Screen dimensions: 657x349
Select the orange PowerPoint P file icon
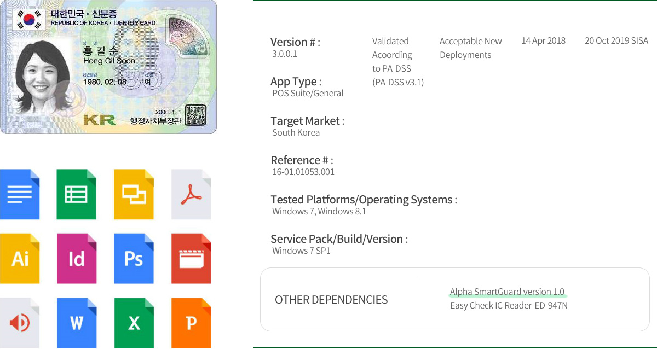[x=191, y=323]
